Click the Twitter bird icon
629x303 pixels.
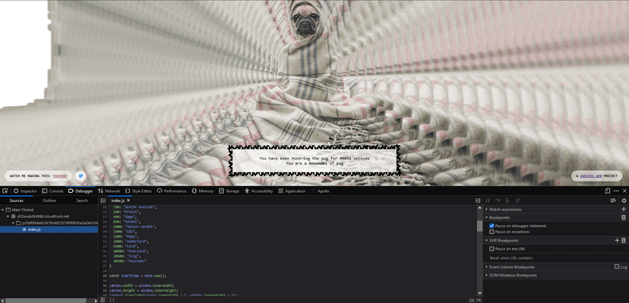tap(81, 175)
